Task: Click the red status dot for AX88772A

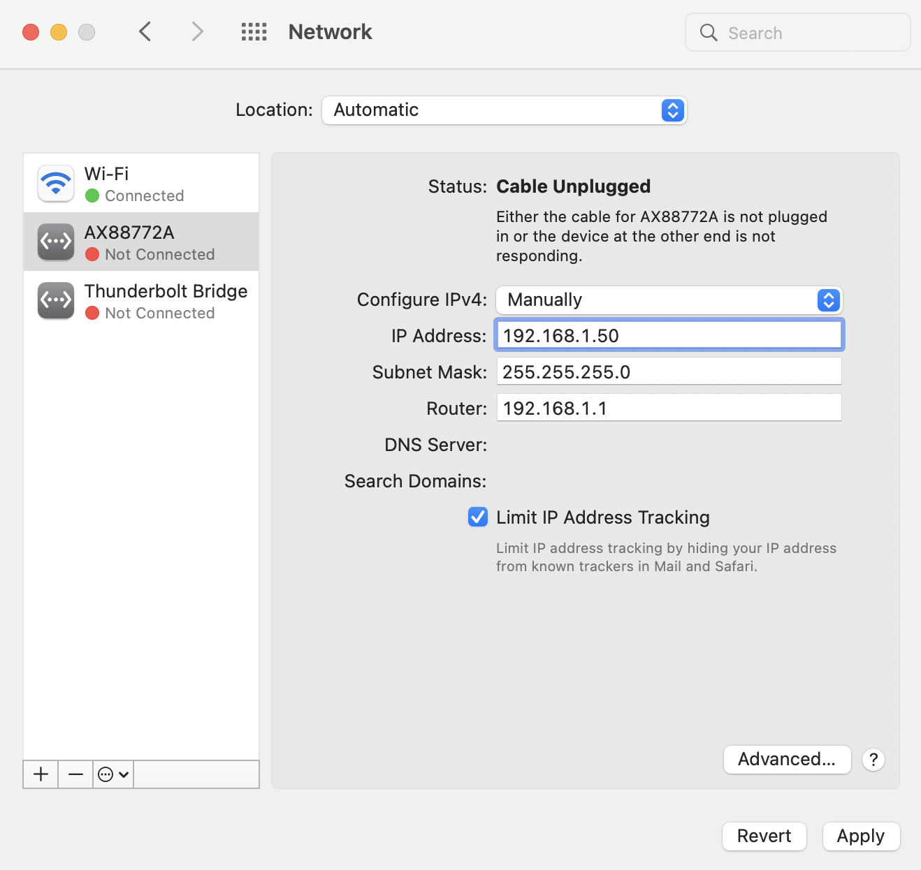Action: pos(92,255)
